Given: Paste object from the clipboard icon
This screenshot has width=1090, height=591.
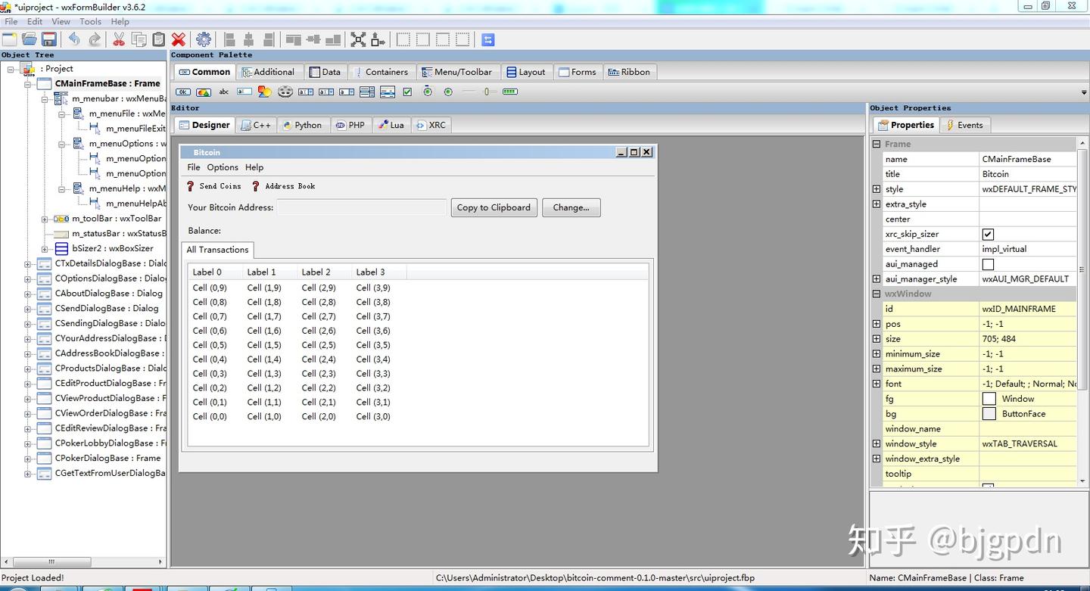Looking at the screenshot, I should click(159, 39).
